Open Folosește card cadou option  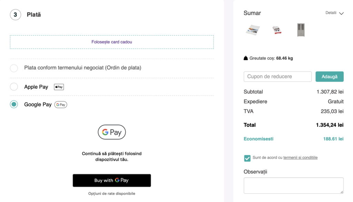click(x=112, y=42)
